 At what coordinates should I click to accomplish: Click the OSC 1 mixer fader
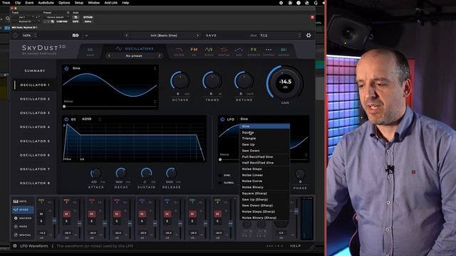[54, 221]
